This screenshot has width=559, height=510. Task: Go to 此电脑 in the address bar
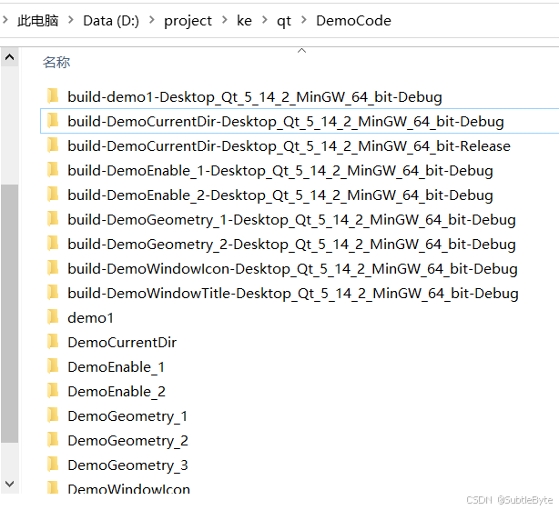click(x=38, y=21)
